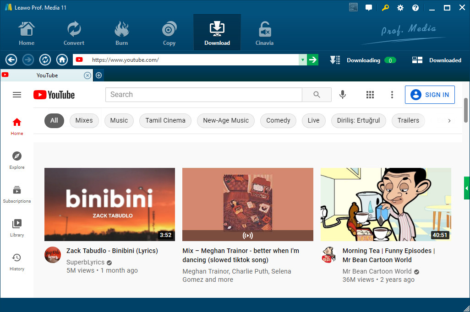The image size is (470, 312).
Task: Select the Diriliş: Ertuğrul filter chip
Action: (359, 120)
